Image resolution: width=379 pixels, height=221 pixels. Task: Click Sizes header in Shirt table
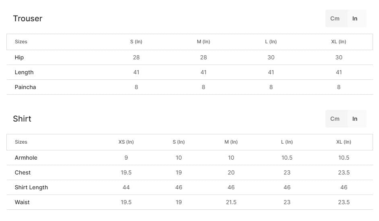(x=21, y=142)
